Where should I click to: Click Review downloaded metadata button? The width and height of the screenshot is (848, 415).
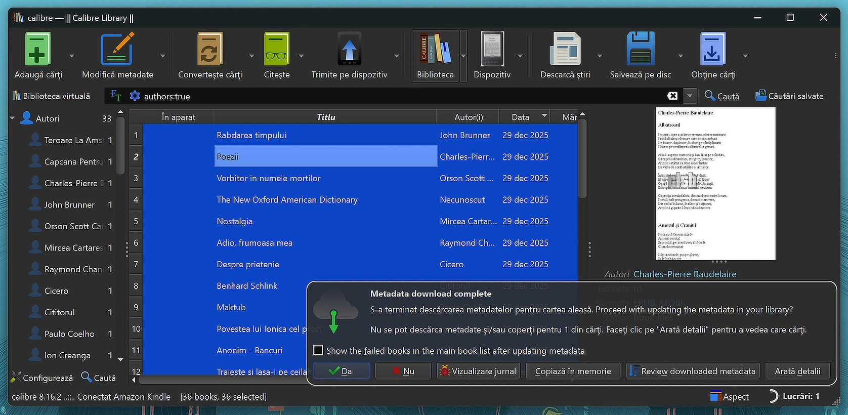pyautogui.click(x=692, y=371)
